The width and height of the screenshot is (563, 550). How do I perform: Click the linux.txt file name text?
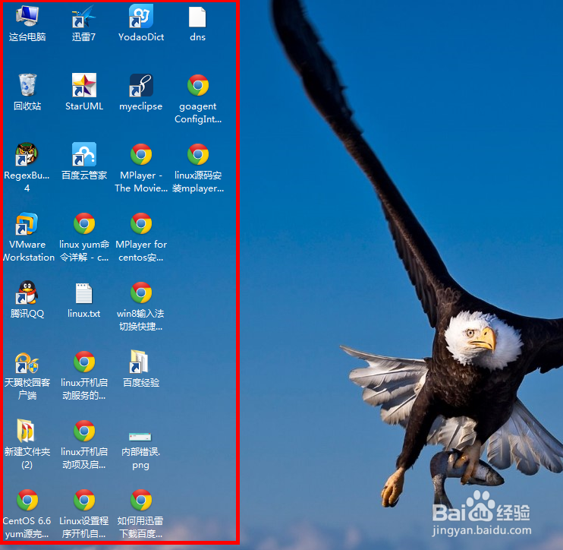[x=84, y=314]
